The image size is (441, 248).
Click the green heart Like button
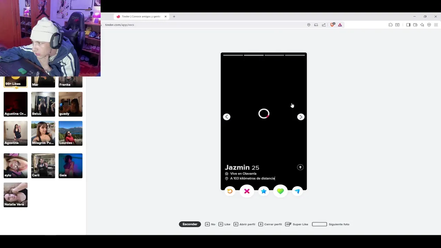280,191
